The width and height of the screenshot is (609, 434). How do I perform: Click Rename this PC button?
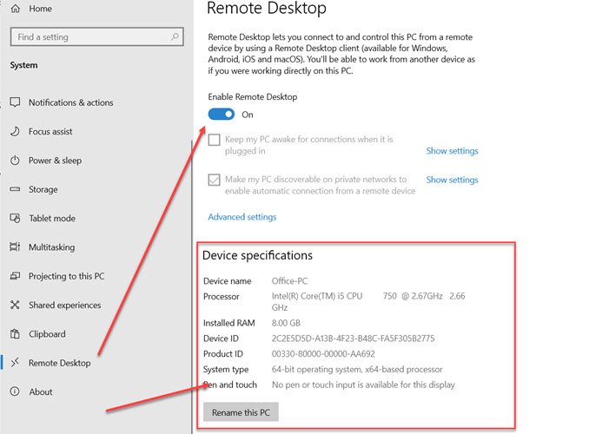point(241,412)
